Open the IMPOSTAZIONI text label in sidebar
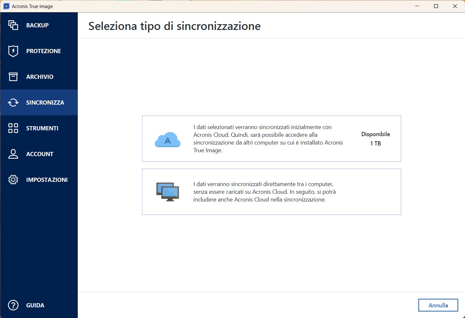The width and height of the screenshot is (465, 318). pyautogui.click(x=47, y=180)
